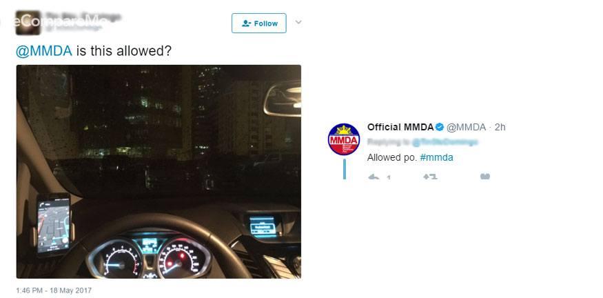Click the @MMDA mention in the tweet
Viewport: 603px width, 298px height.
click(x=44, y=51)
